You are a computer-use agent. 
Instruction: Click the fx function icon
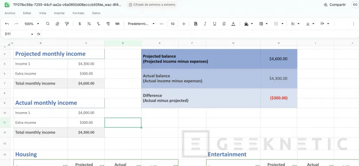39,34
